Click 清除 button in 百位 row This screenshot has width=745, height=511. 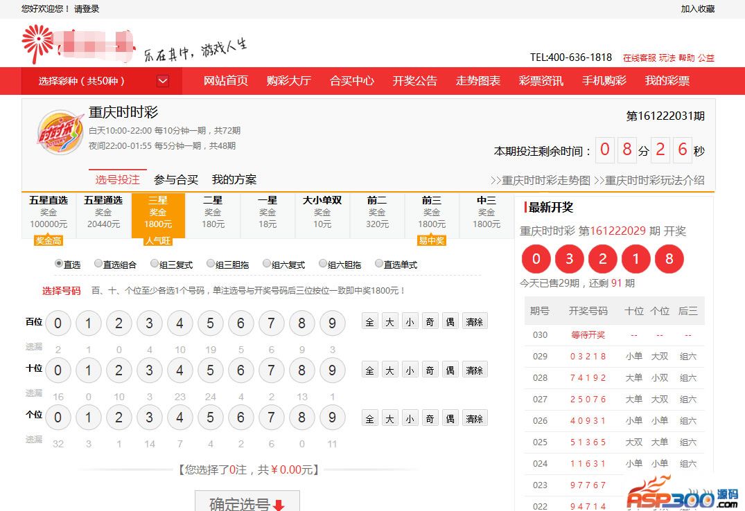[x=475, y=322]
